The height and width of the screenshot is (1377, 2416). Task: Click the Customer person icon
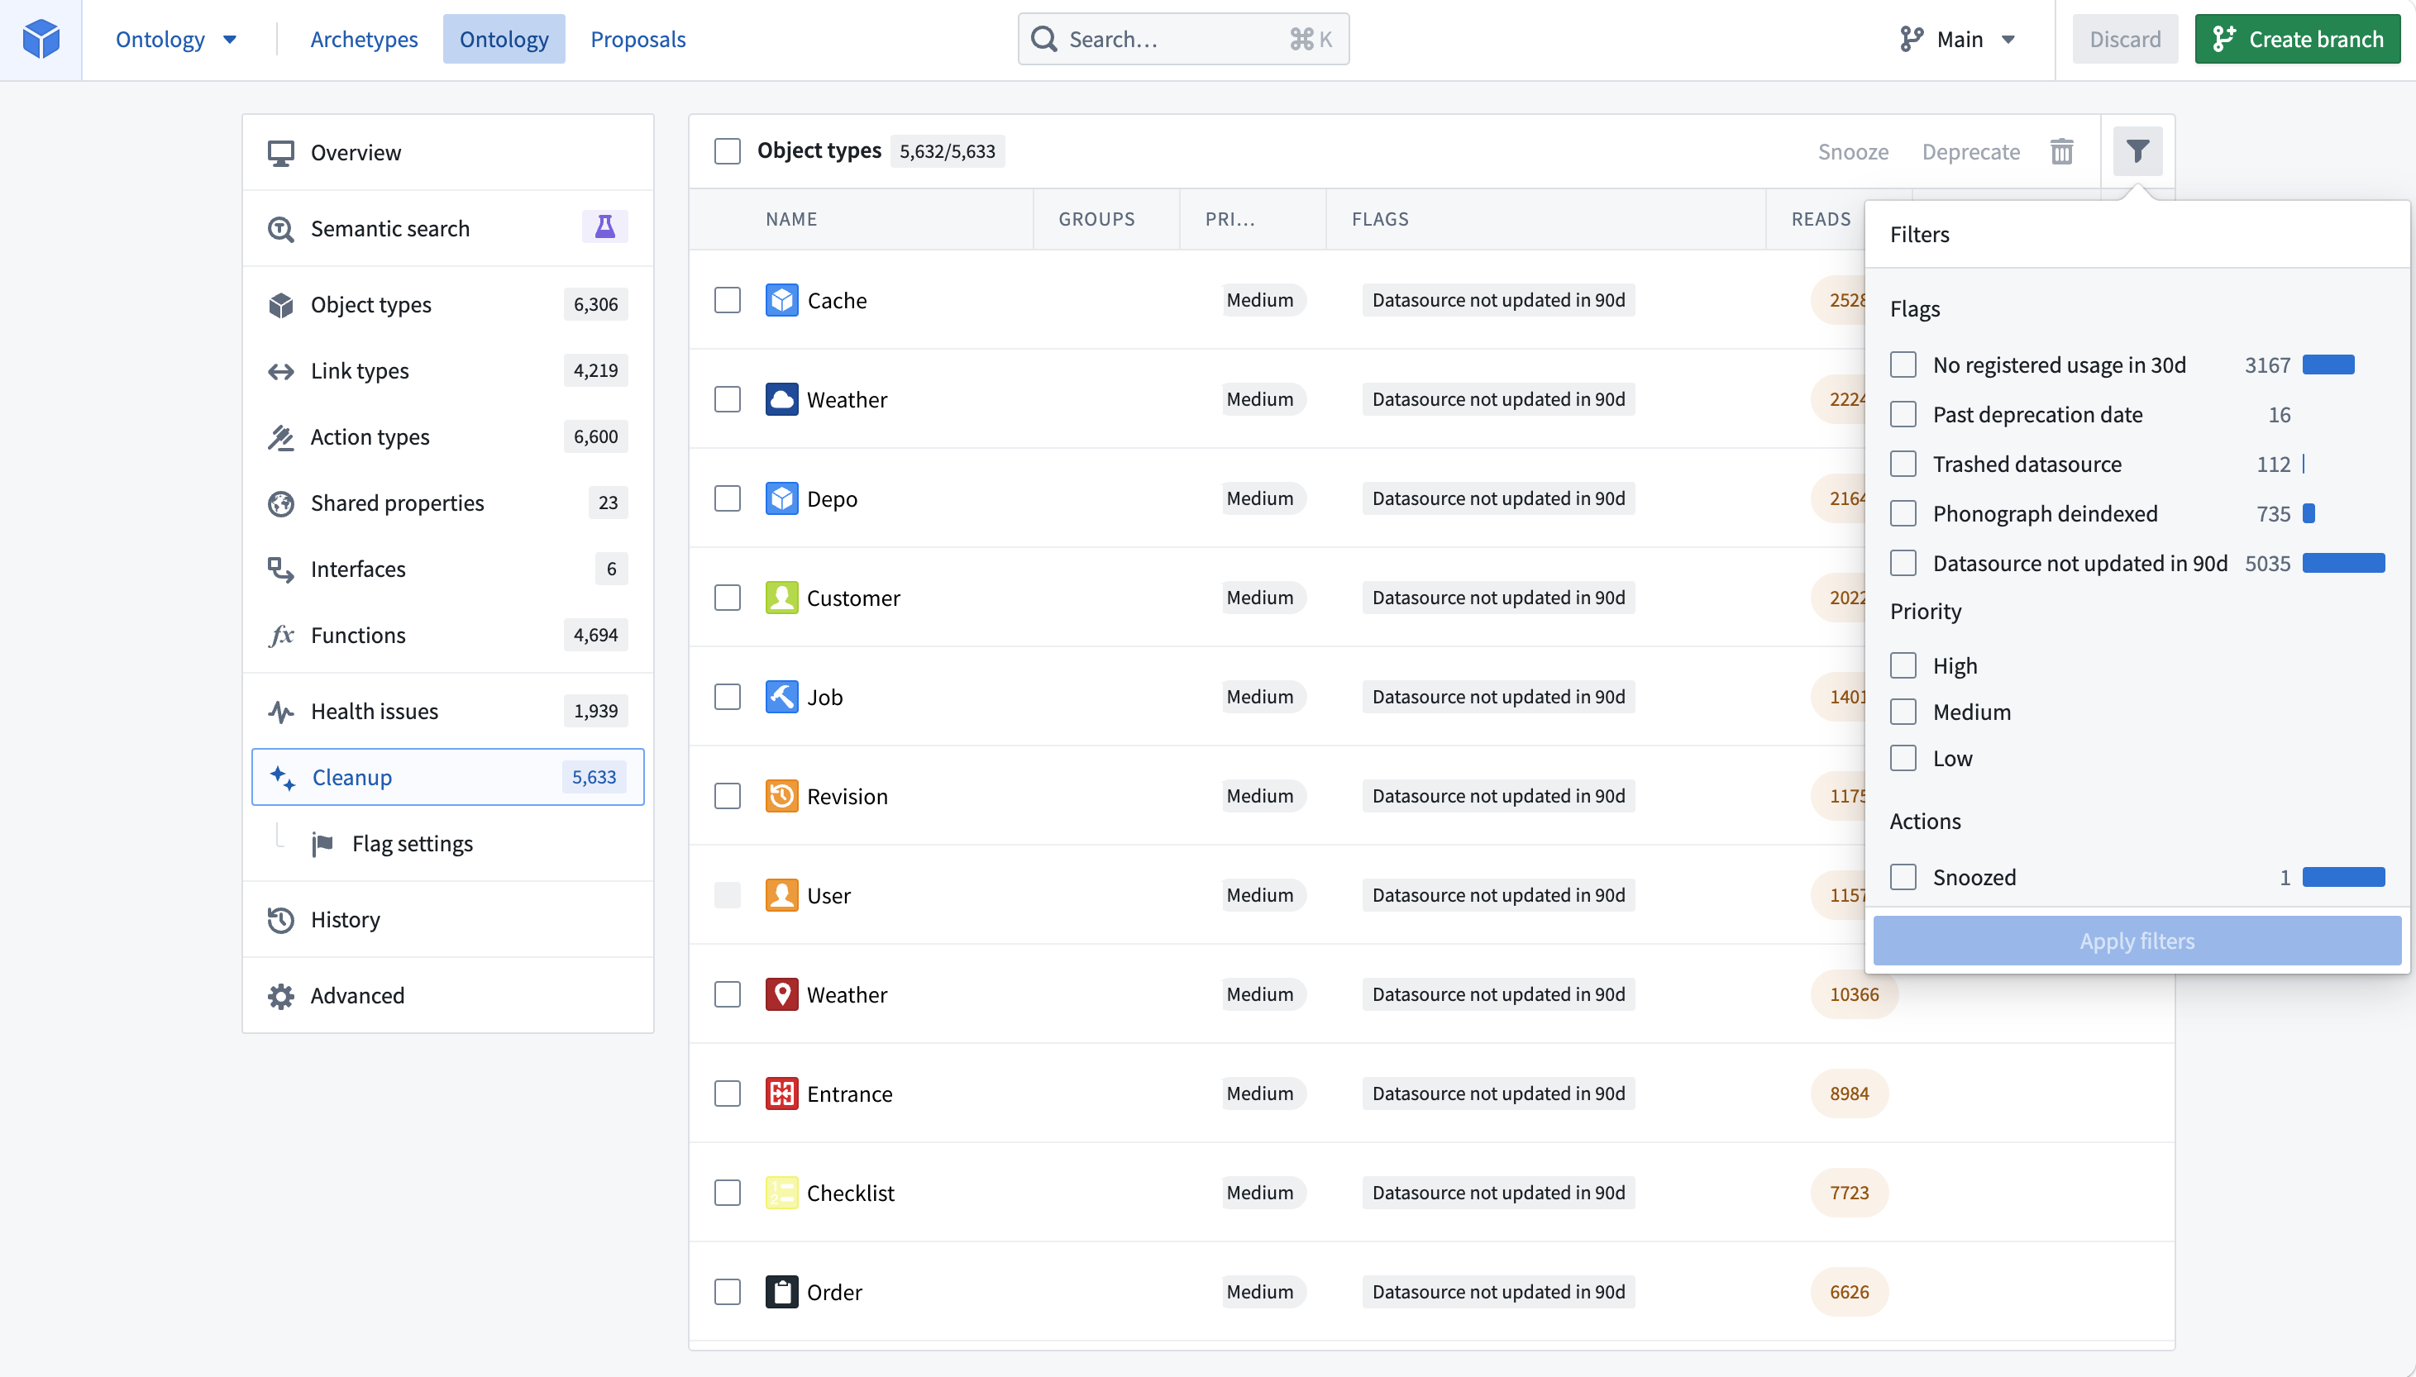point(781,598)
